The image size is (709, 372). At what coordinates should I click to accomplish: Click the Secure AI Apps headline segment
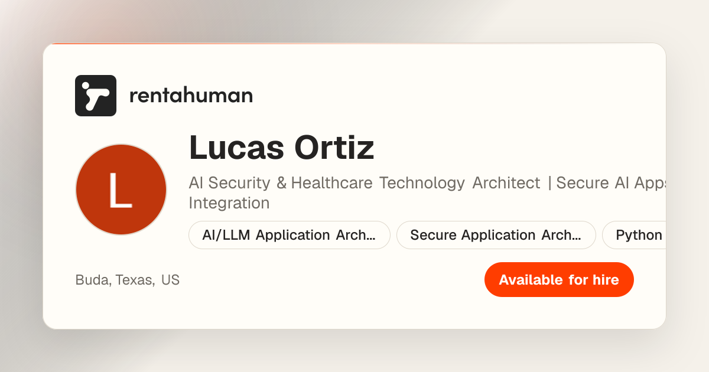coord(612,183)
